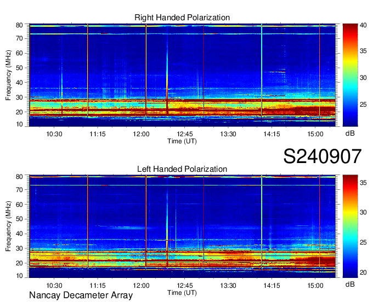Click the dB unit under Left Handed colorbar

(x=350, y=284)
